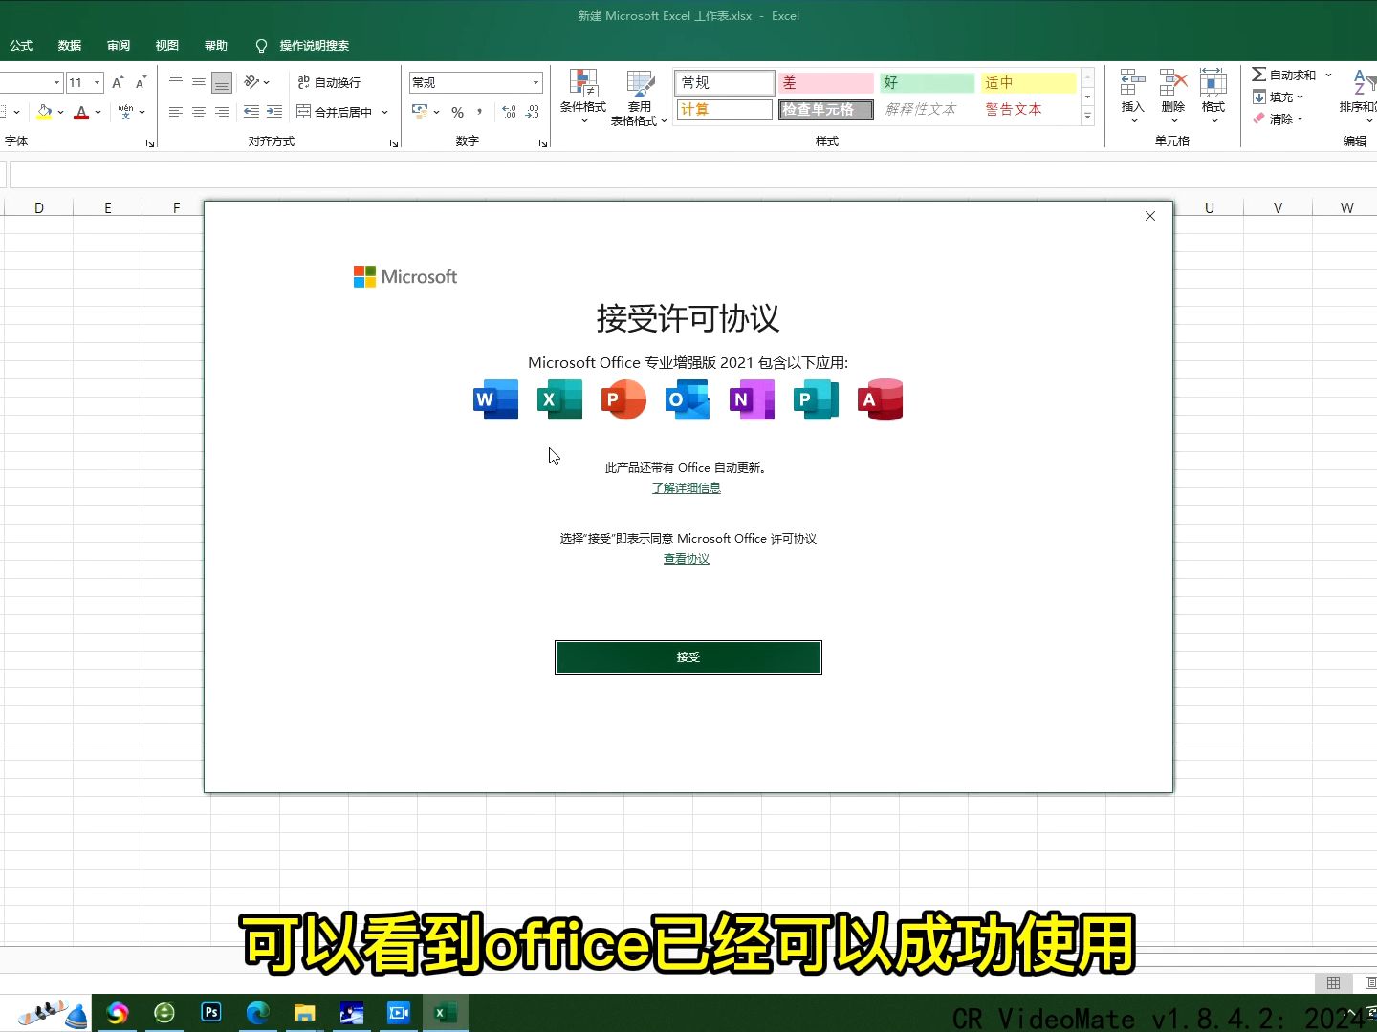
Task: Open Microsoft Edge from the taskbar
Action: 257,1012
